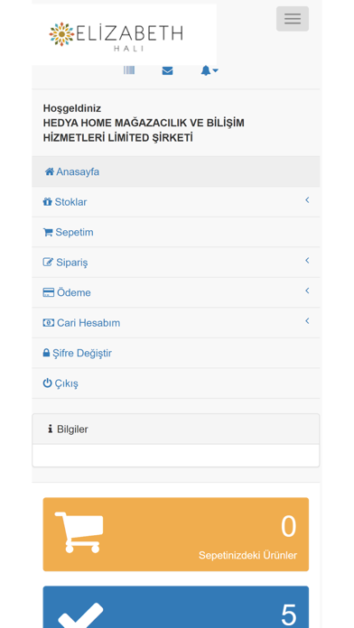Expand the Ödeme submenu chevron
This screenshot has width=354, height=628.
point(307,291)
